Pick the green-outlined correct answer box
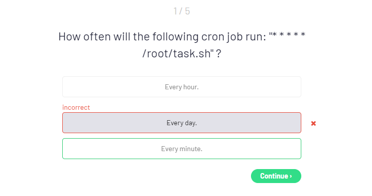372x196 pixels. 182,149
